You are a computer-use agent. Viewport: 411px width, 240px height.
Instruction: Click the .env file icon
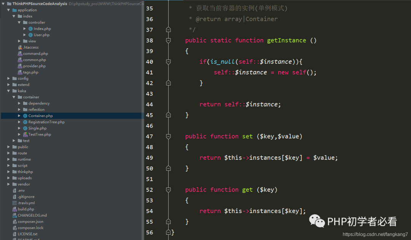[x=15, y=191]
